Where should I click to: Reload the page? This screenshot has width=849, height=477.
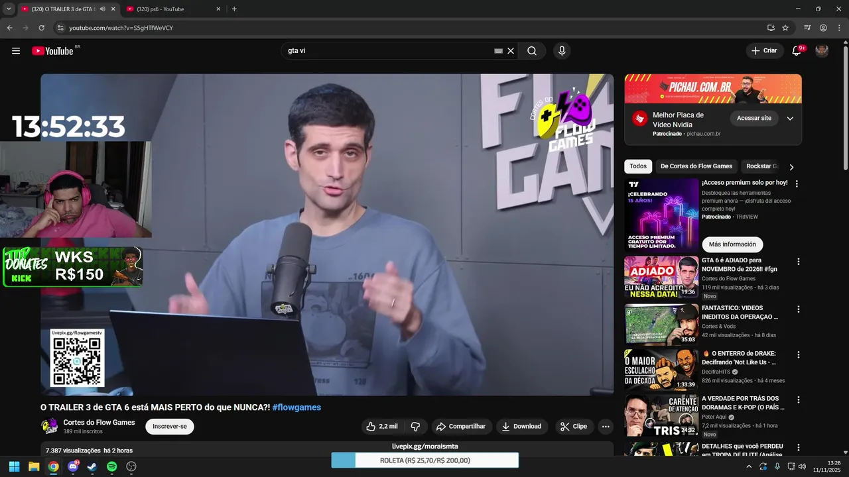41,28
